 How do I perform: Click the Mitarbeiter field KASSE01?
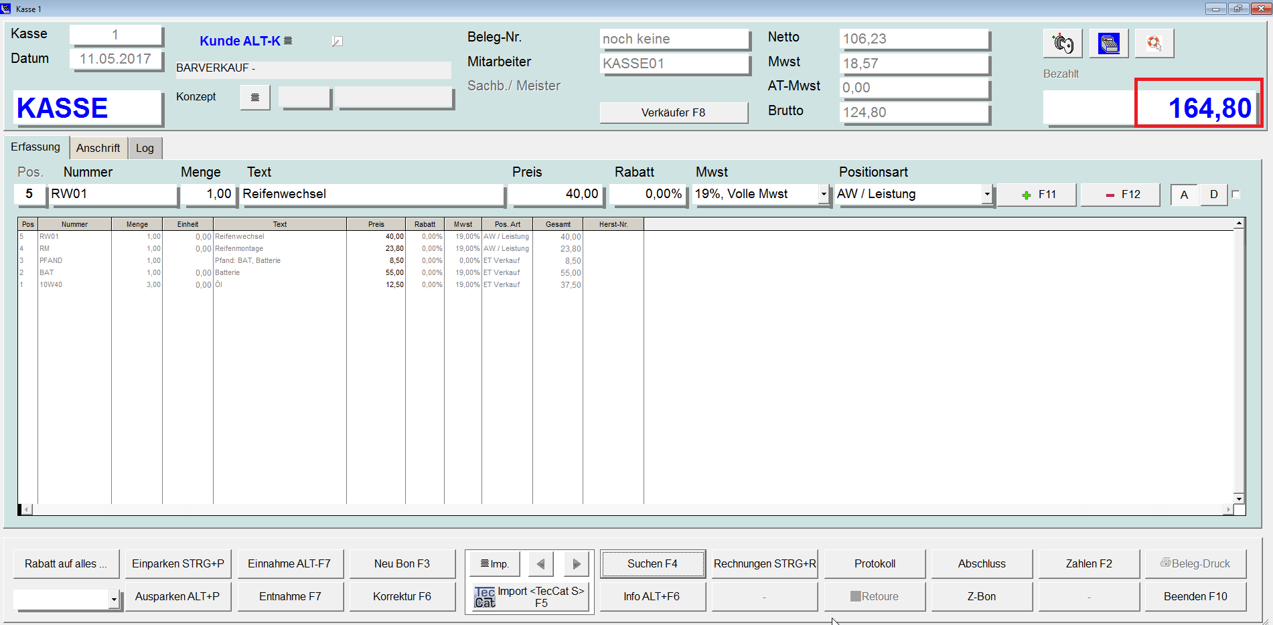(674, 64)
